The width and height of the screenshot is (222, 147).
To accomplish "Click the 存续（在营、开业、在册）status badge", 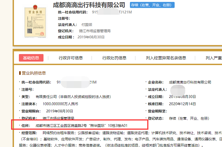I will [x=152, y=5].
